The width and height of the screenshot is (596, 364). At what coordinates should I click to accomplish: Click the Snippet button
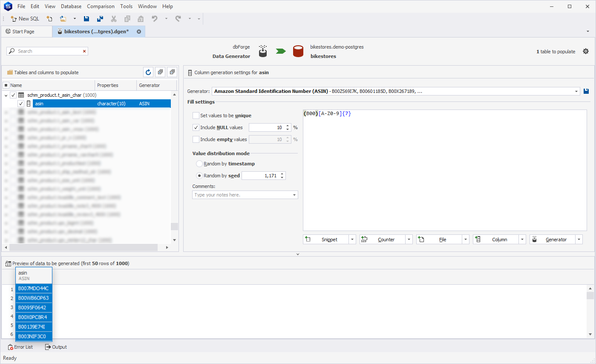pos(326,240)
